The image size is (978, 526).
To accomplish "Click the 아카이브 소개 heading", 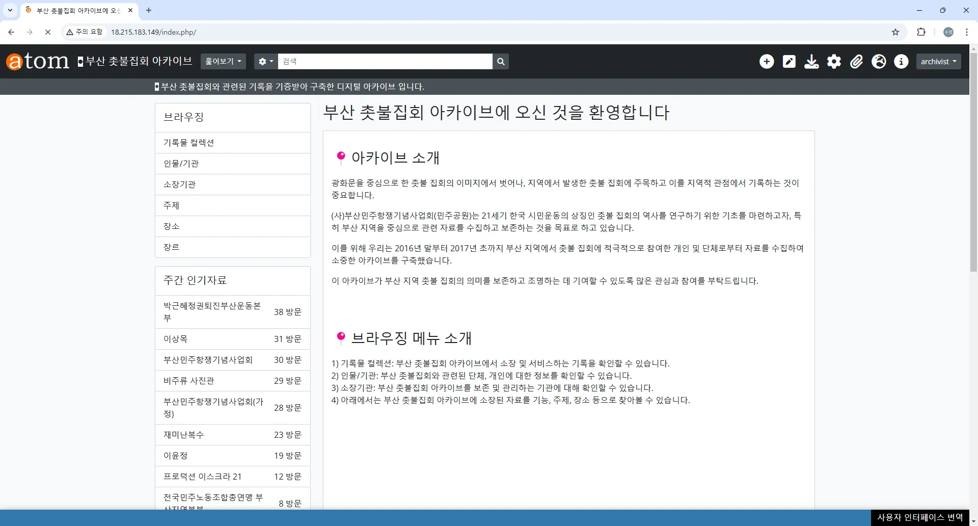I will [395, 158].
